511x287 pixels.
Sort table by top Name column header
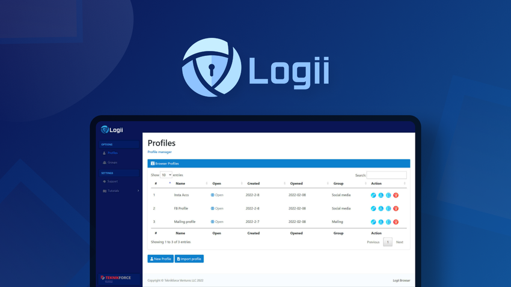pyautogui.click(x=180, y=184)
